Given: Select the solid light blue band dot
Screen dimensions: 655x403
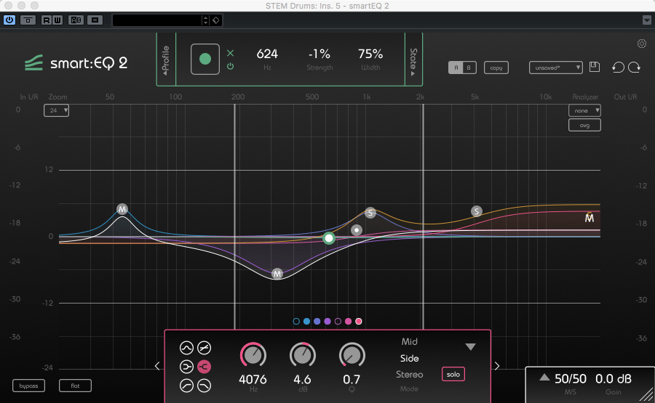Looking at the screenshot, I should tap(306, 322).
